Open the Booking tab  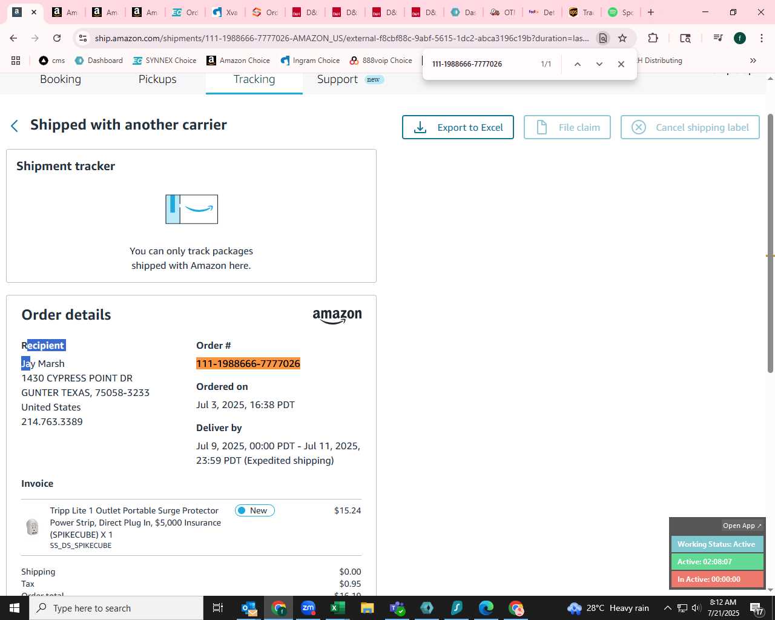[x=61, y=79]
